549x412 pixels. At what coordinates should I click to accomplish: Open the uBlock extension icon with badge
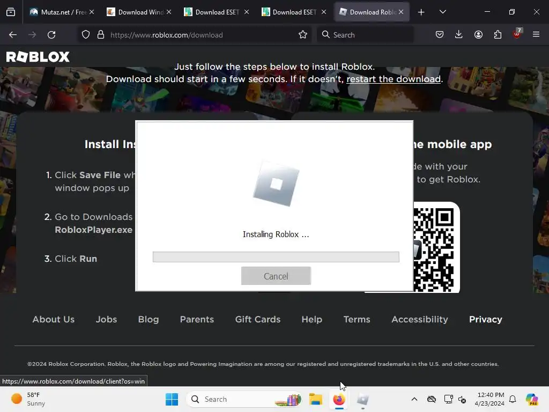pyautogui.click(x=517, y=34)
